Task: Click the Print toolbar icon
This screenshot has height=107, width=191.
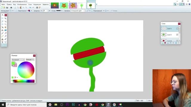Action: click(11, 7)
